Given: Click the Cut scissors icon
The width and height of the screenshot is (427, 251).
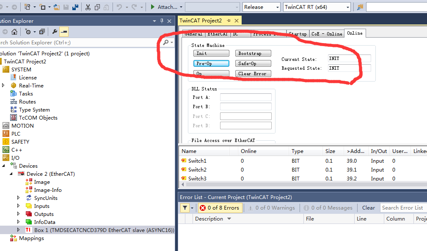Looking at the screenshot, I should tap(88, 7).
